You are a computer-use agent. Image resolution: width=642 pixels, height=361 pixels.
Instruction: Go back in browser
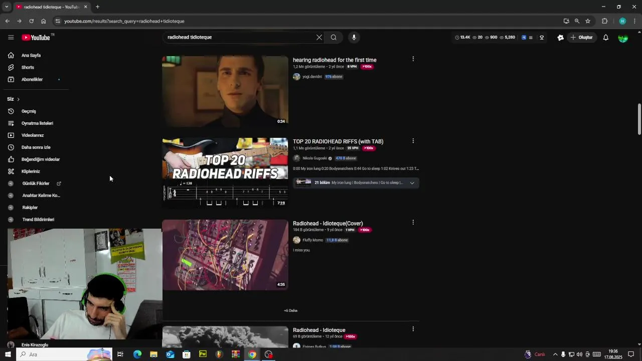[x=7, y=21]
